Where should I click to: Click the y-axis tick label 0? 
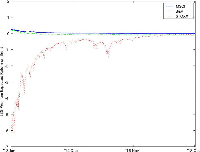pos(8,34)
